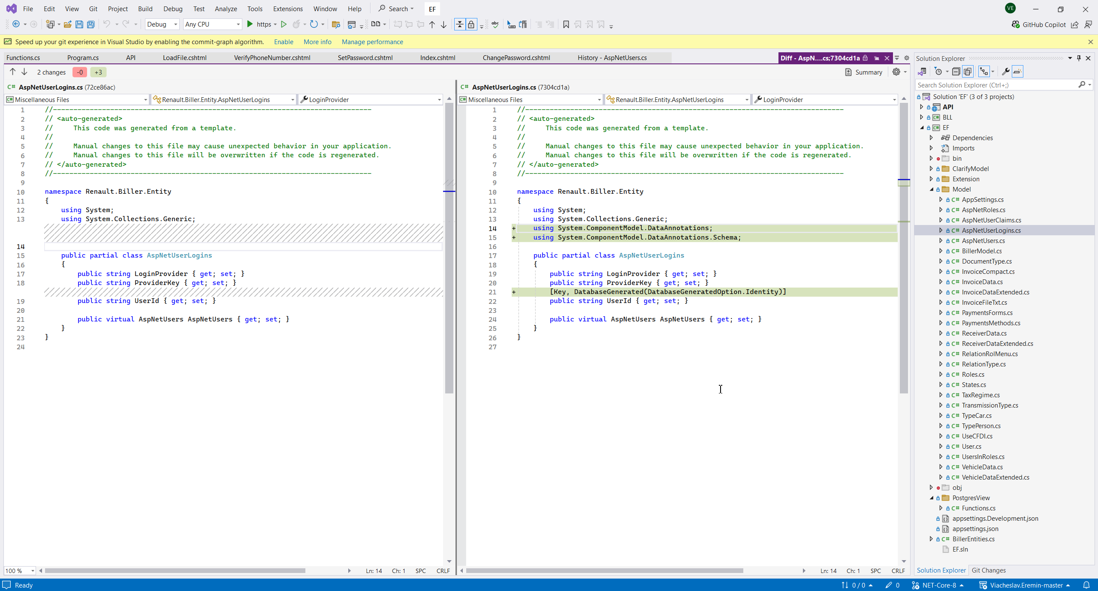Expand the ClarifyModel folder in tree
Screen dimensions: 1098x591
click(931, 168)
